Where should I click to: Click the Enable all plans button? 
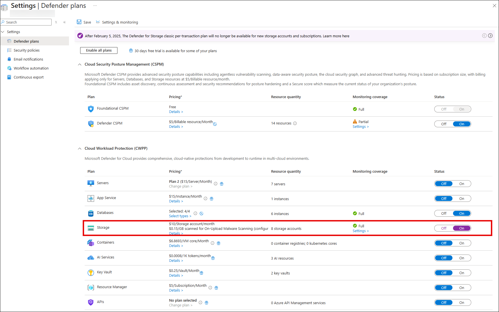[x=99, y=50]
